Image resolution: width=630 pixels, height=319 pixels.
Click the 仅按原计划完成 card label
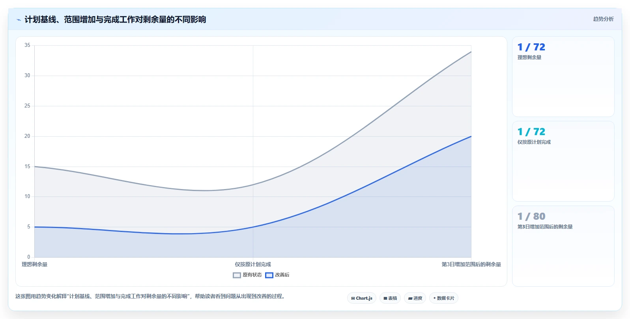[x=534, y=142]
